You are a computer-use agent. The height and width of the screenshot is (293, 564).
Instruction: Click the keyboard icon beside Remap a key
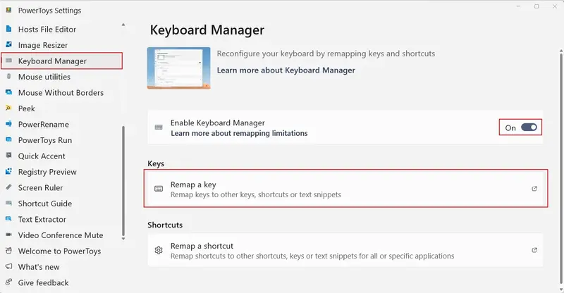159,189
